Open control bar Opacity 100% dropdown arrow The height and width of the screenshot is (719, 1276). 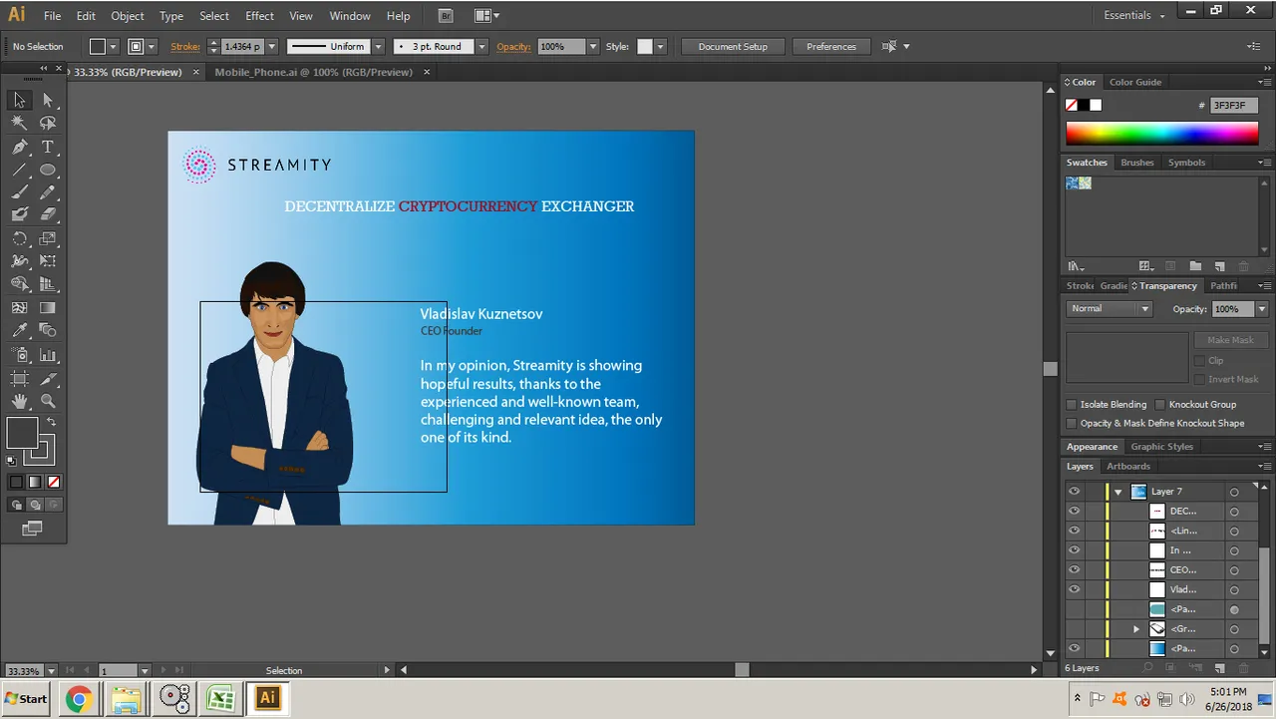593,47
